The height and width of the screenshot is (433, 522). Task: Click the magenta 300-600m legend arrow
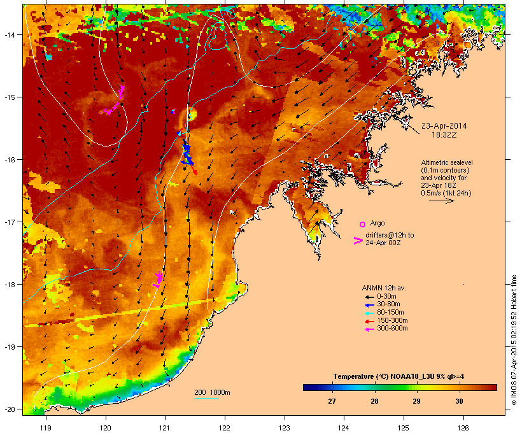(369, 329)
